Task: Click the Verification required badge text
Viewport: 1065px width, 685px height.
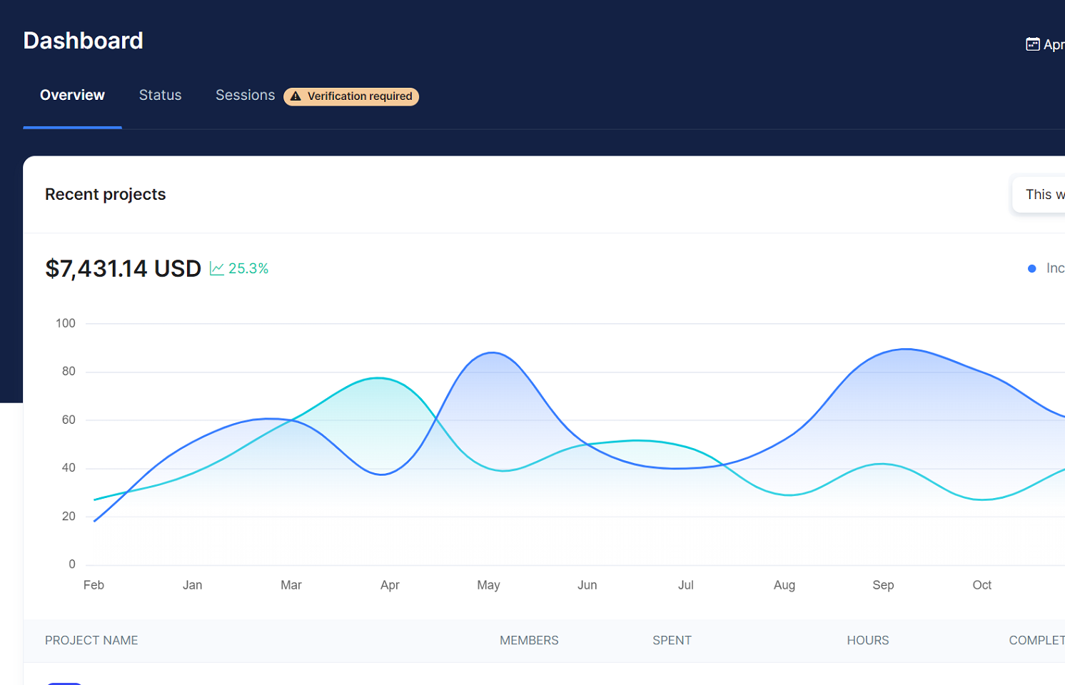Action: point(360,96)
